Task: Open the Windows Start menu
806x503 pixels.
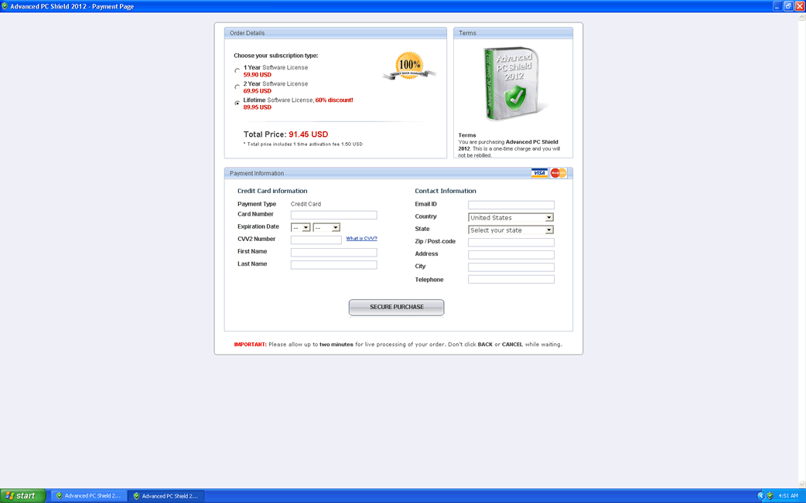Action: (22, 496)
